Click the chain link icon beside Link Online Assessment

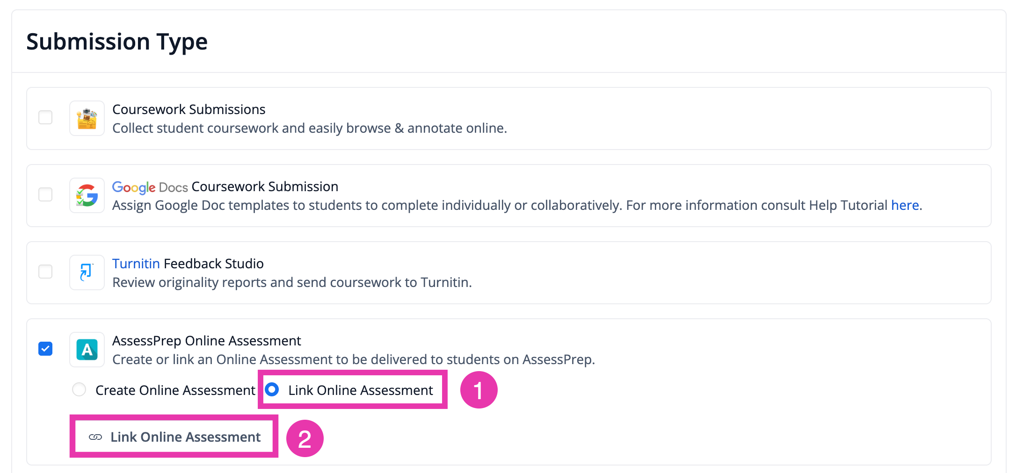[x=95, y=437]
